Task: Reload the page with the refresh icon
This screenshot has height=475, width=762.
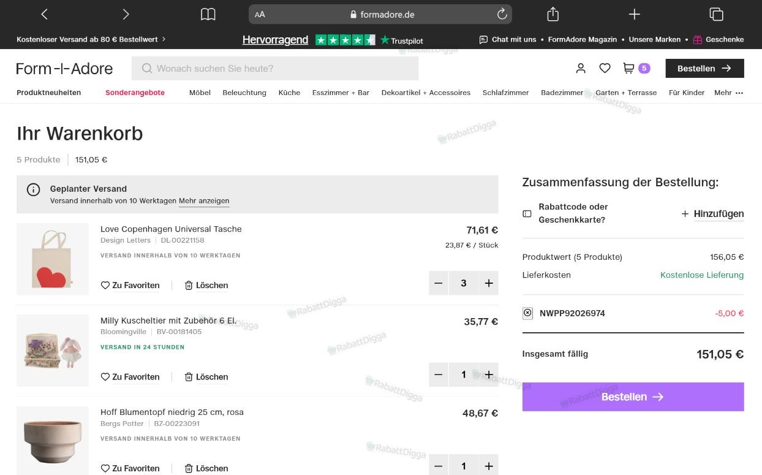Action: (502, 14)
